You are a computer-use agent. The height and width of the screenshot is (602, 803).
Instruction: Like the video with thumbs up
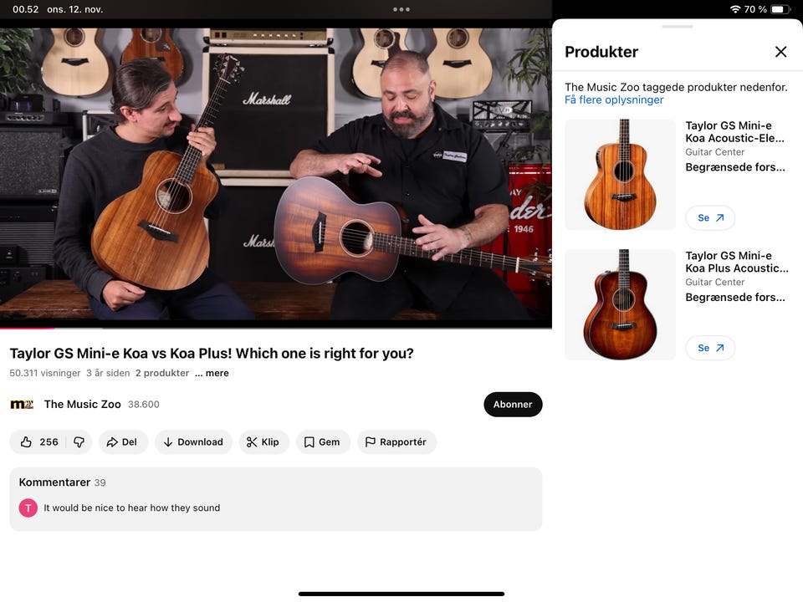point(39,441)
